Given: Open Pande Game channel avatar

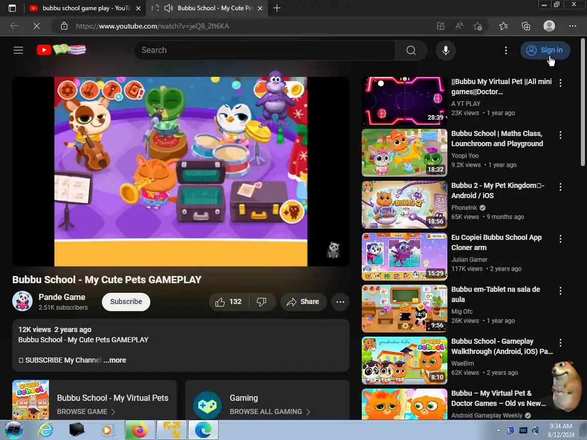Looking at the screenshot, I should tap(22, 301).
